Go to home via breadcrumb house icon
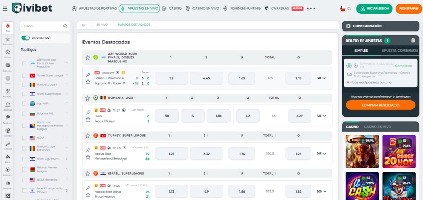This screenshot has height=200, width=423. tap(84, 25)
